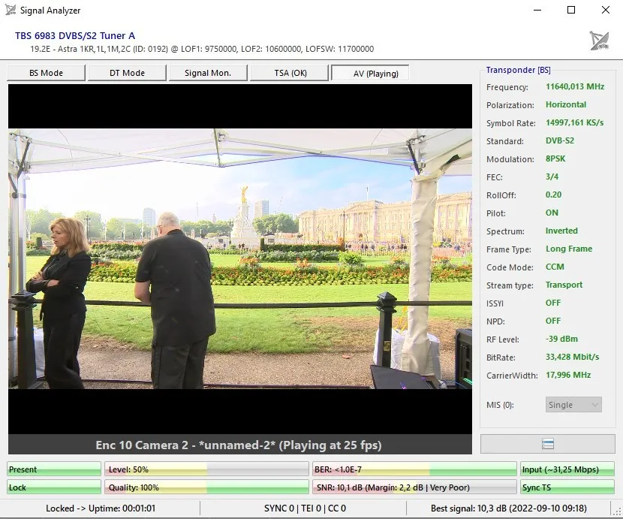Click the Signal Analyzer app icon in title bar
The height and width of the screenshot is (519, 623).
pyautogui.click(x=10, y=11)
